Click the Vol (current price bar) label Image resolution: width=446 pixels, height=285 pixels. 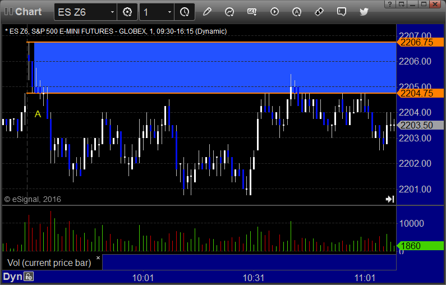49,263
